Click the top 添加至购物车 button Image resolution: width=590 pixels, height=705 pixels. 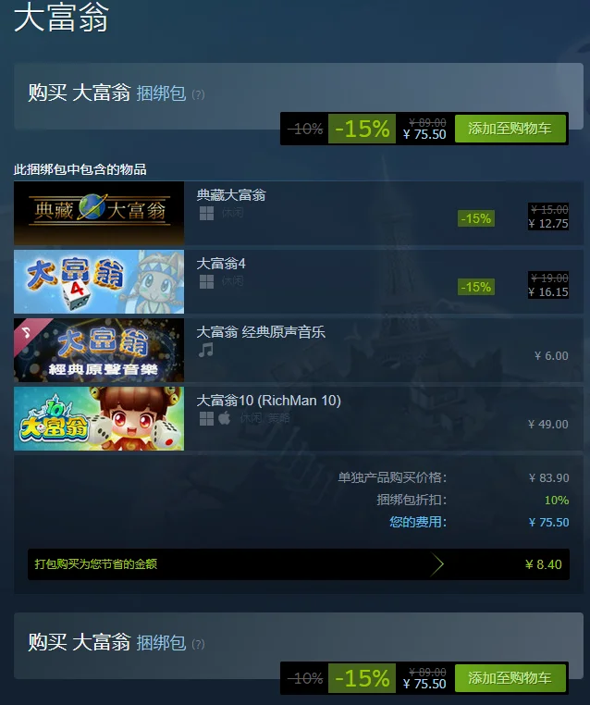(510, 129)
